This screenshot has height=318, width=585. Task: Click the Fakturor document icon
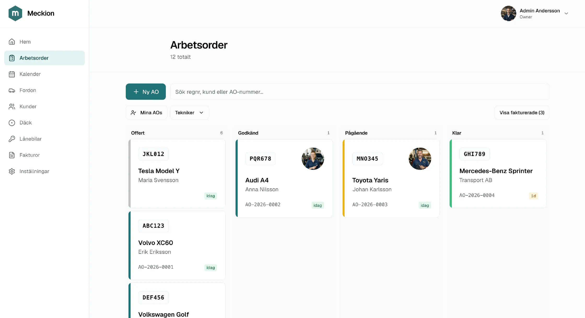pos(12,155)
